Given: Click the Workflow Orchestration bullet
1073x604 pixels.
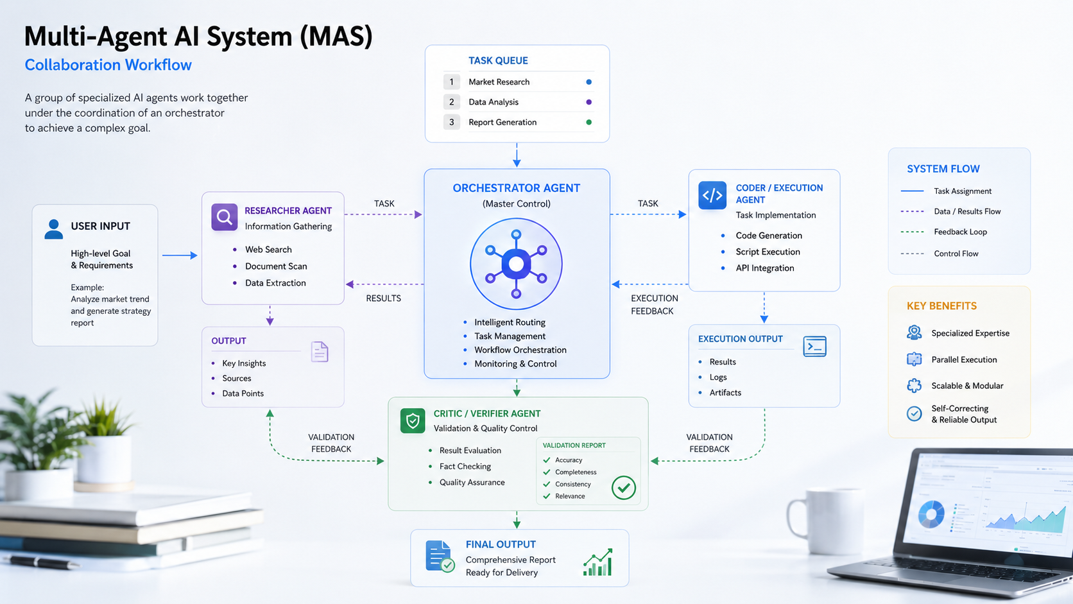Looking at the screenshot, I should coord(515,350).
